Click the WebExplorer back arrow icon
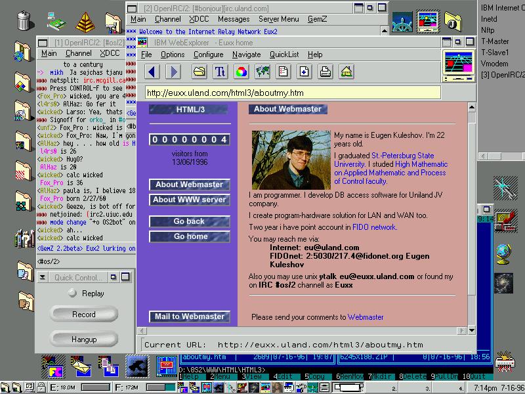 coord(152,72)
